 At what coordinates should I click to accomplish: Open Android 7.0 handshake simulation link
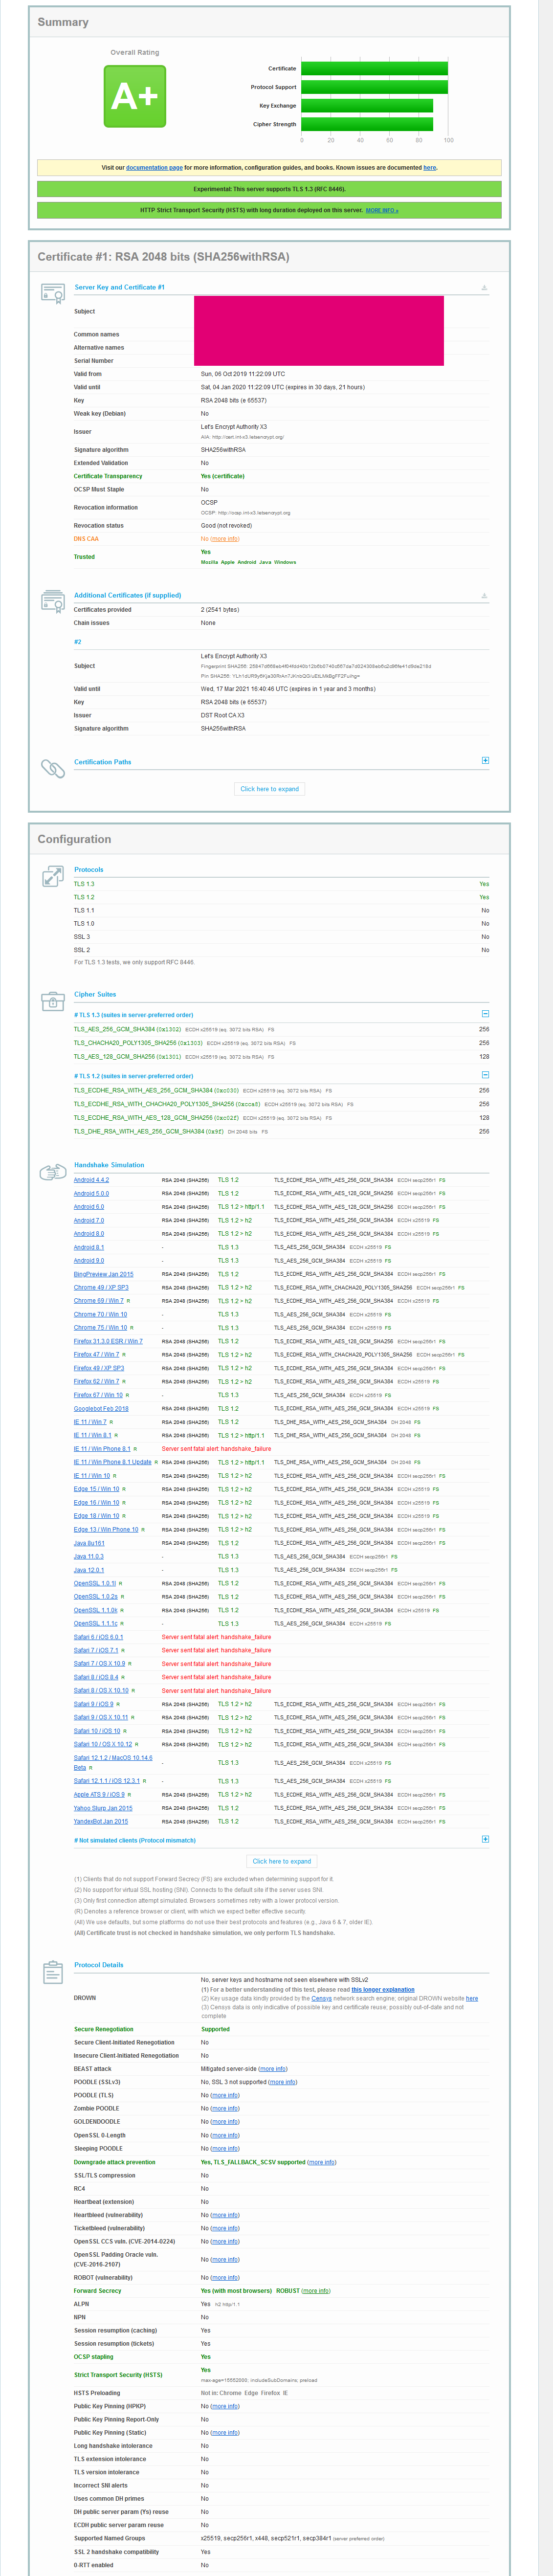click(x=88, y=1220)
